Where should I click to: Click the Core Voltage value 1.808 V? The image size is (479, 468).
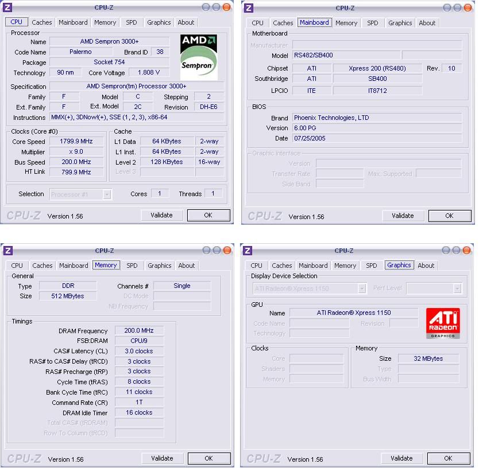pyautogui.click(x=149, y=72)
